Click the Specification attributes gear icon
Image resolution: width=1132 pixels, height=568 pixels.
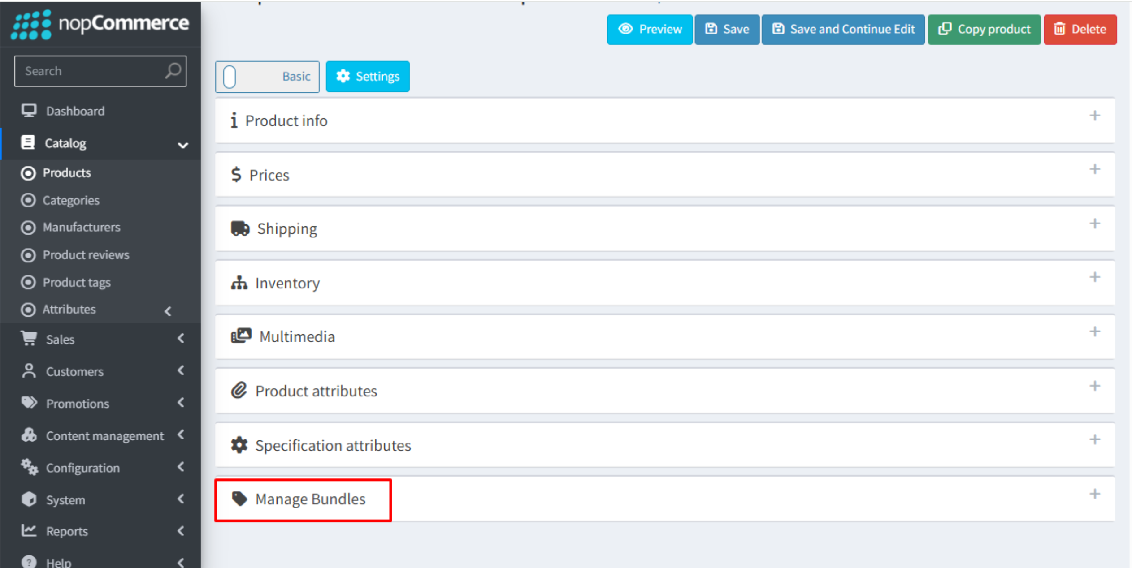pos(239,445)
